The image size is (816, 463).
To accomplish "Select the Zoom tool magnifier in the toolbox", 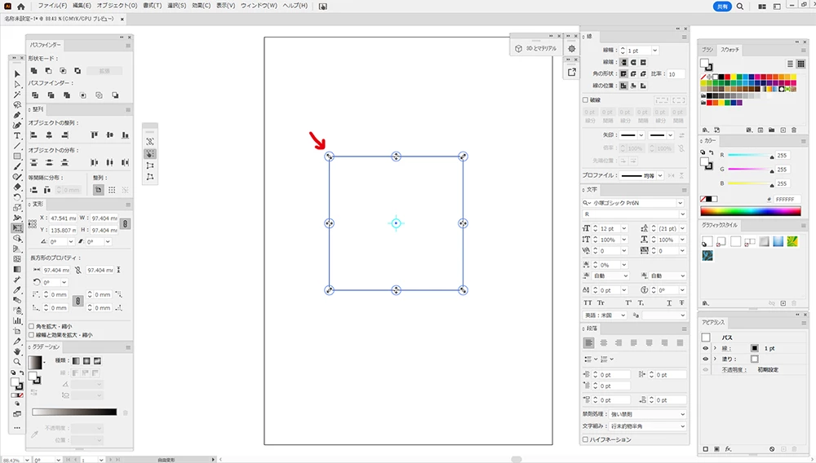I will coord(16,362).
